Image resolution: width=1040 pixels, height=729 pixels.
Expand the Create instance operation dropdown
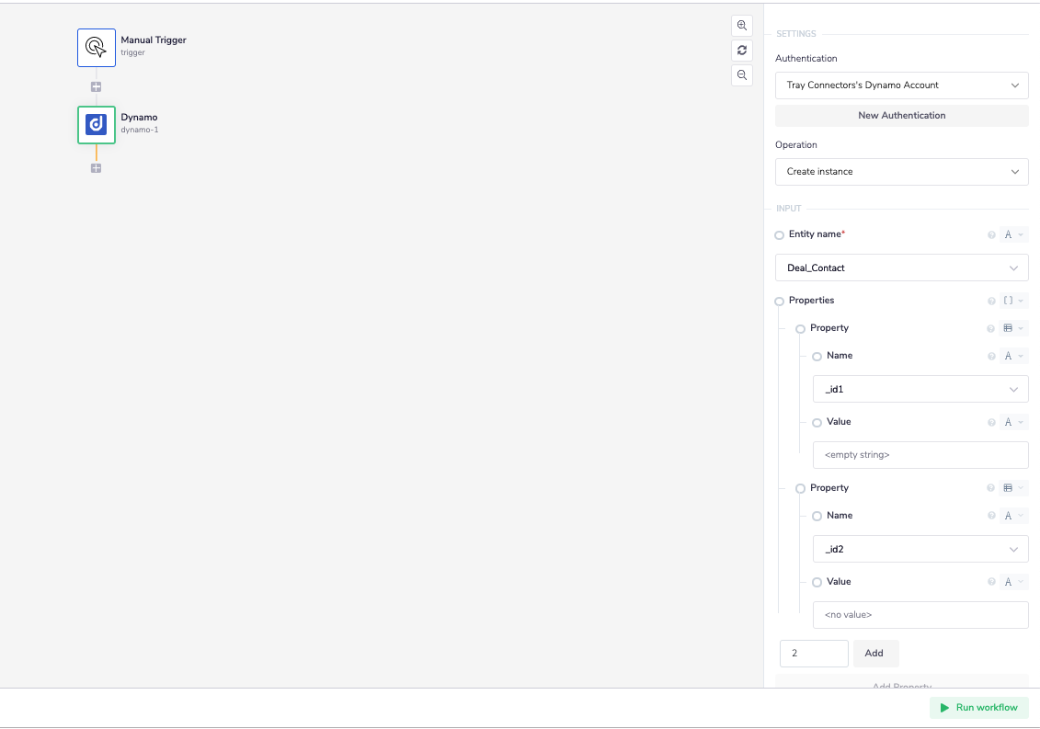[901, 172]
